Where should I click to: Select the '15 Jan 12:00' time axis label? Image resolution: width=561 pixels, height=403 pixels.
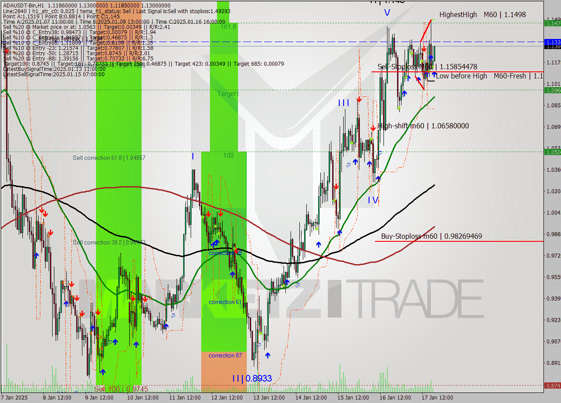tap(353, 398)
